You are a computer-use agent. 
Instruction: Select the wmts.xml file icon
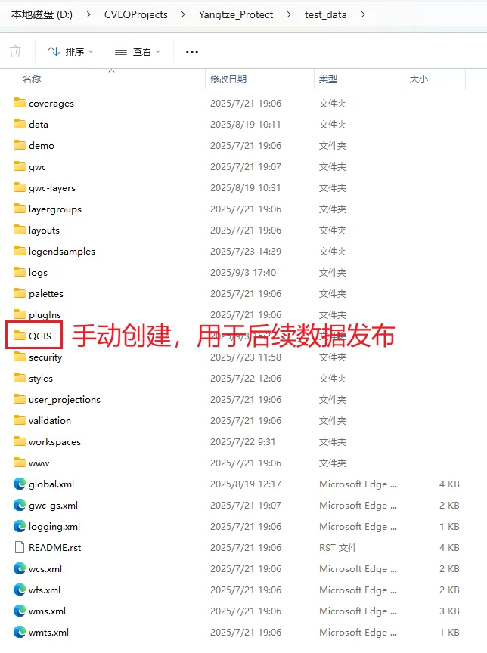19,632
